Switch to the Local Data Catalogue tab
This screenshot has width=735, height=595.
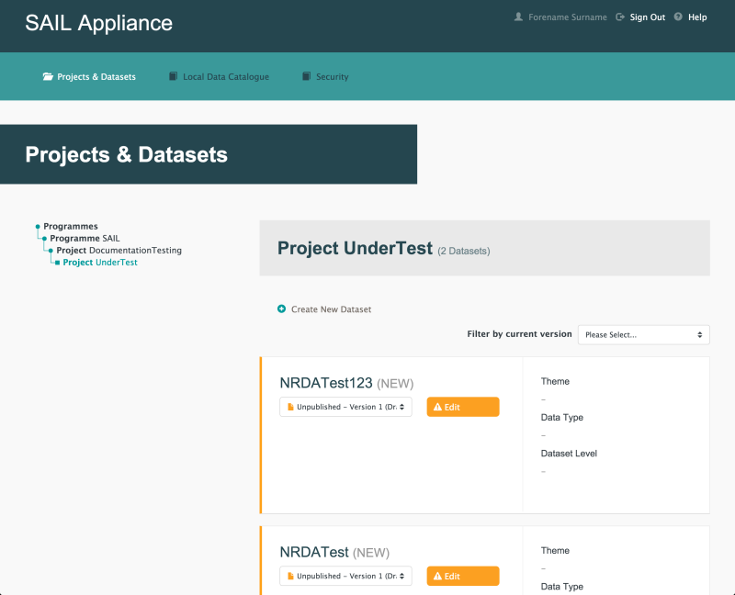coord(226,76)
